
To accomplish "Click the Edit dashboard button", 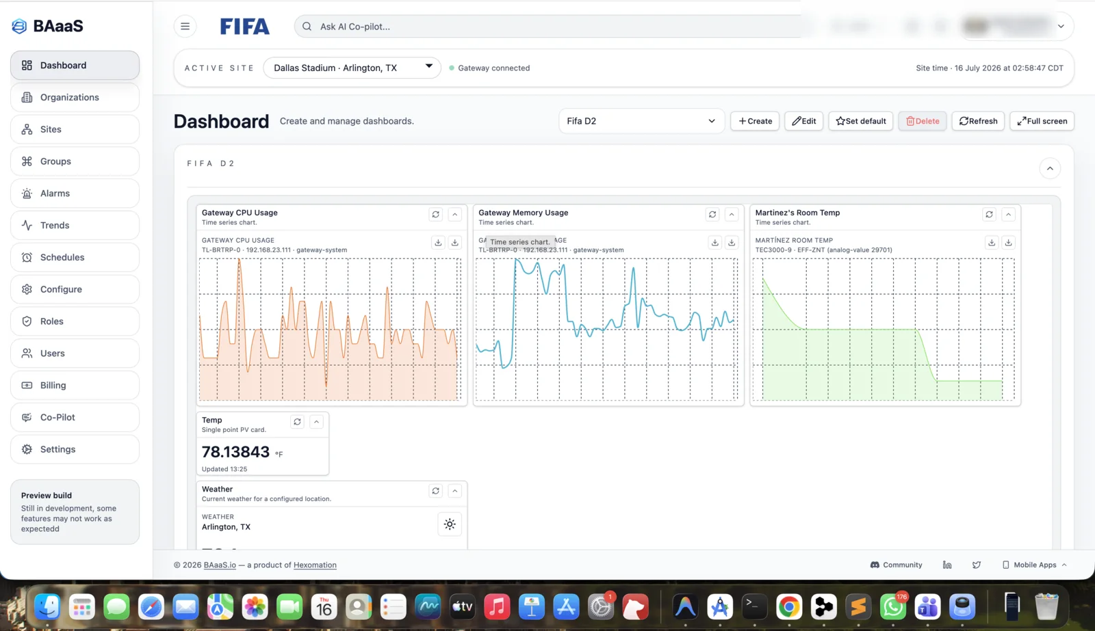I will [803, 121].
